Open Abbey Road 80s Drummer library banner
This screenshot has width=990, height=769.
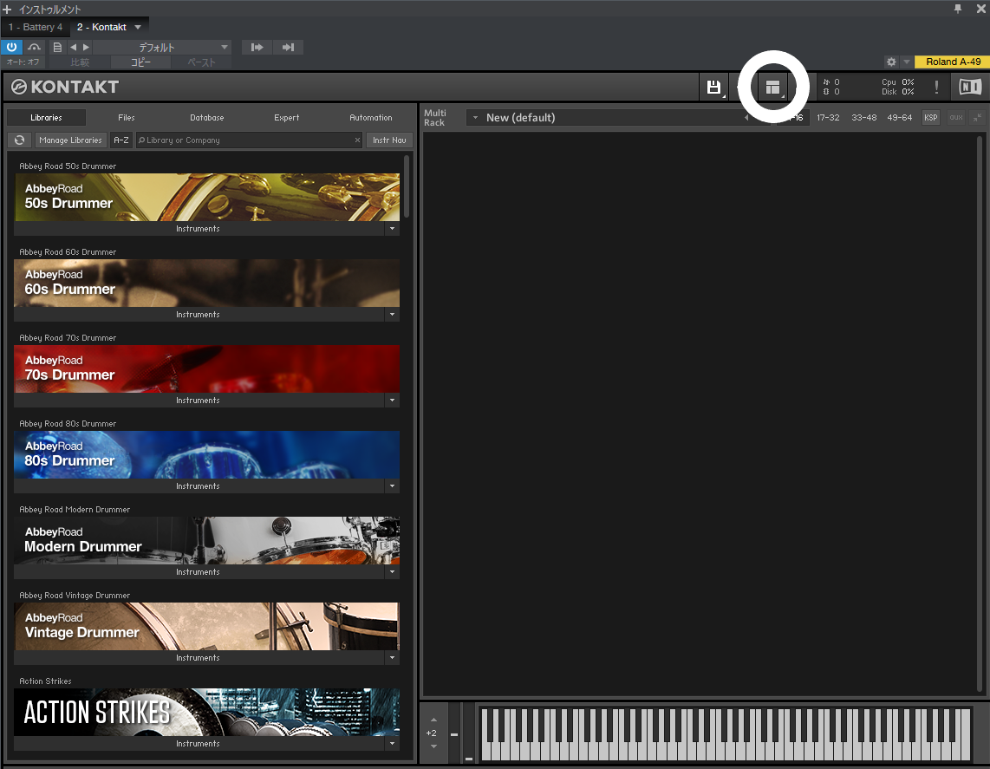206,454
